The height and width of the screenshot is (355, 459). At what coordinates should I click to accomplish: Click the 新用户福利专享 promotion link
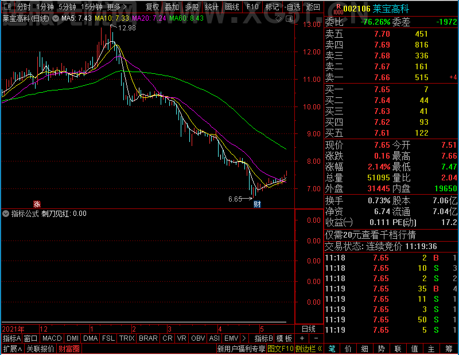[x=241, y=349]
